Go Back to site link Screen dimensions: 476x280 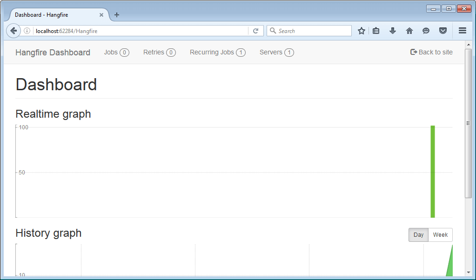(431, 52)
